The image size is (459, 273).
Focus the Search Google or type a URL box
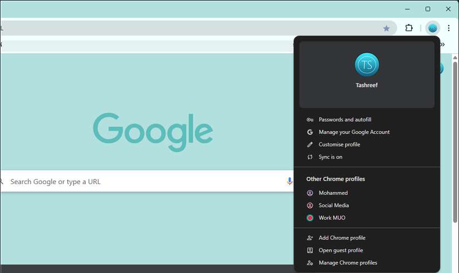(146, 181)
